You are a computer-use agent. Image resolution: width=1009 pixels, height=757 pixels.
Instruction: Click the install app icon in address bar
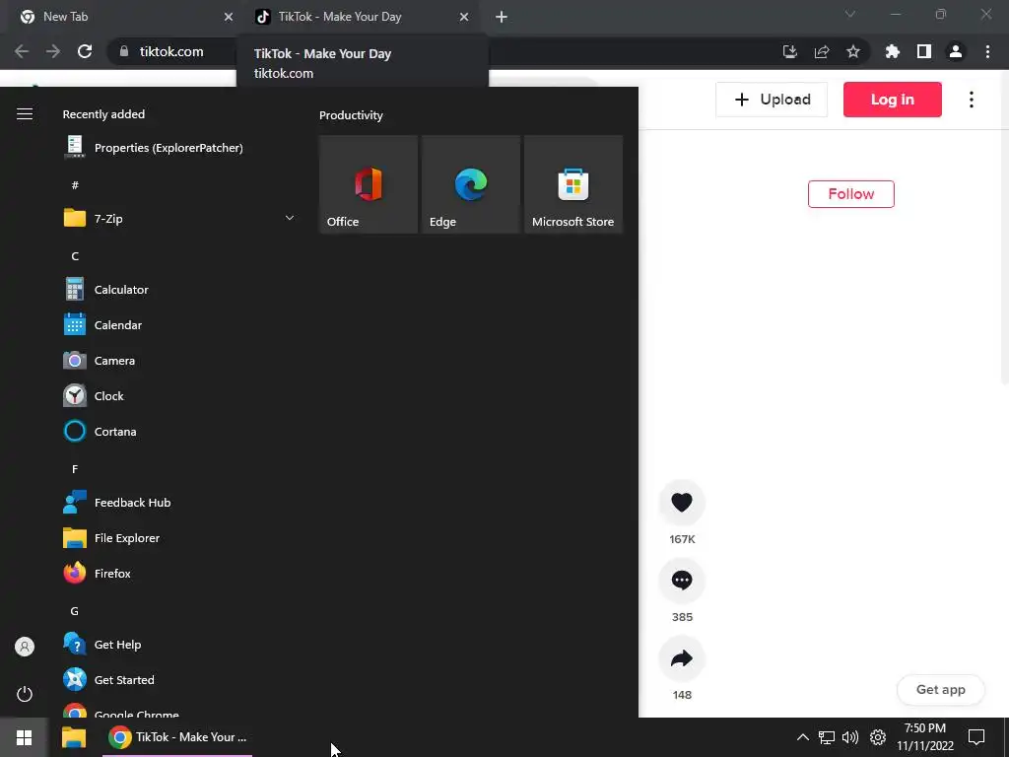click(x=789, y=51)
